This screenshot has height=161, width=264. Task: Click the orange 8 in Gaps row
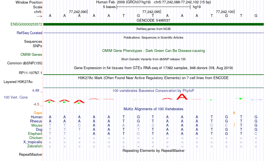pos(234,113)
